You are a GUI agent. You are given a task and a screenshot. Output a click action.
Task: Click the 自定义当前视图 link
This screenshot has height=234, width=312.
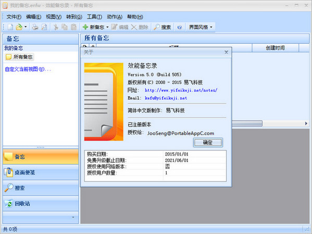pyautogui.click(x=28, y=69)
